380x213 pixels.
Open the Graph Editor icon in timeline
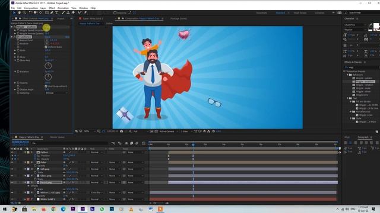pos(143,143)
